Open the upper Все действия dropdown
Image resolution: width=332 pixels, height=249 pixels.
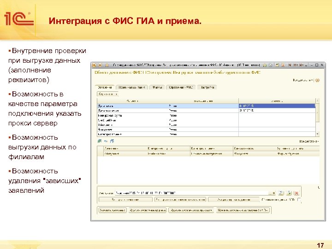click(303, 80)
